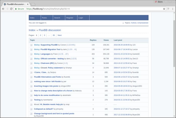This screenshot has height=118, width=176.
Task: Switch to the FluxBB discussion browser tab
Action: (x=15, y=4)
